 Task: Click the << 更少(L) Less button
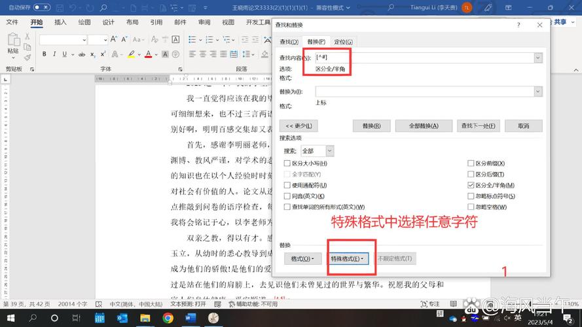coord(299,126)
